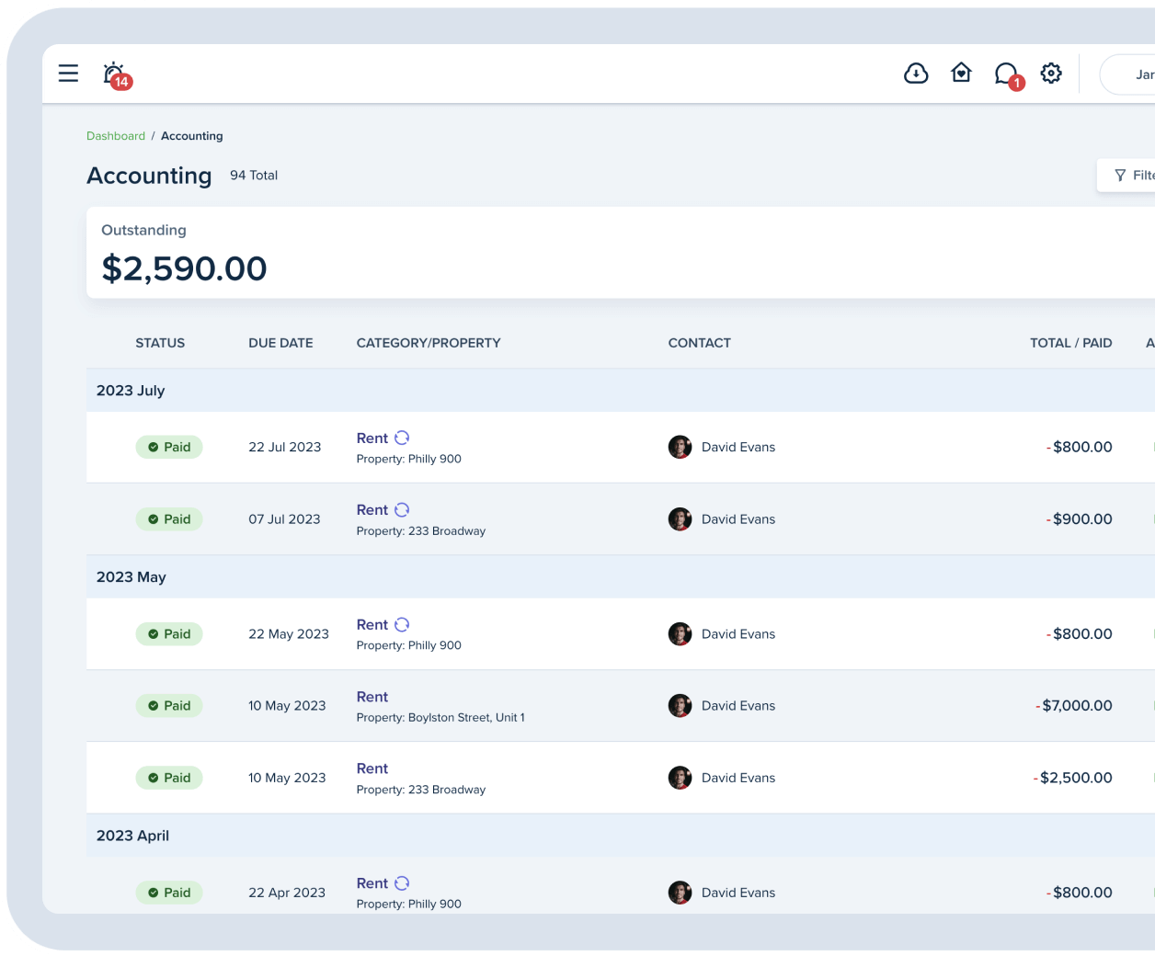Click David Evans avatar in first row
The image size is (1155, 956).
(680, 448)
